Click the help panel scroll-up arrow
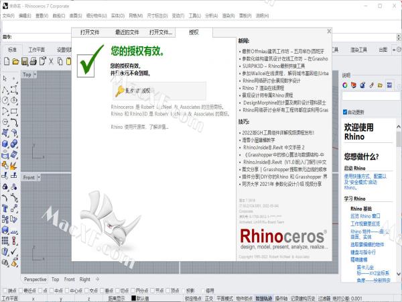The image size is (402, 302). 399,127
